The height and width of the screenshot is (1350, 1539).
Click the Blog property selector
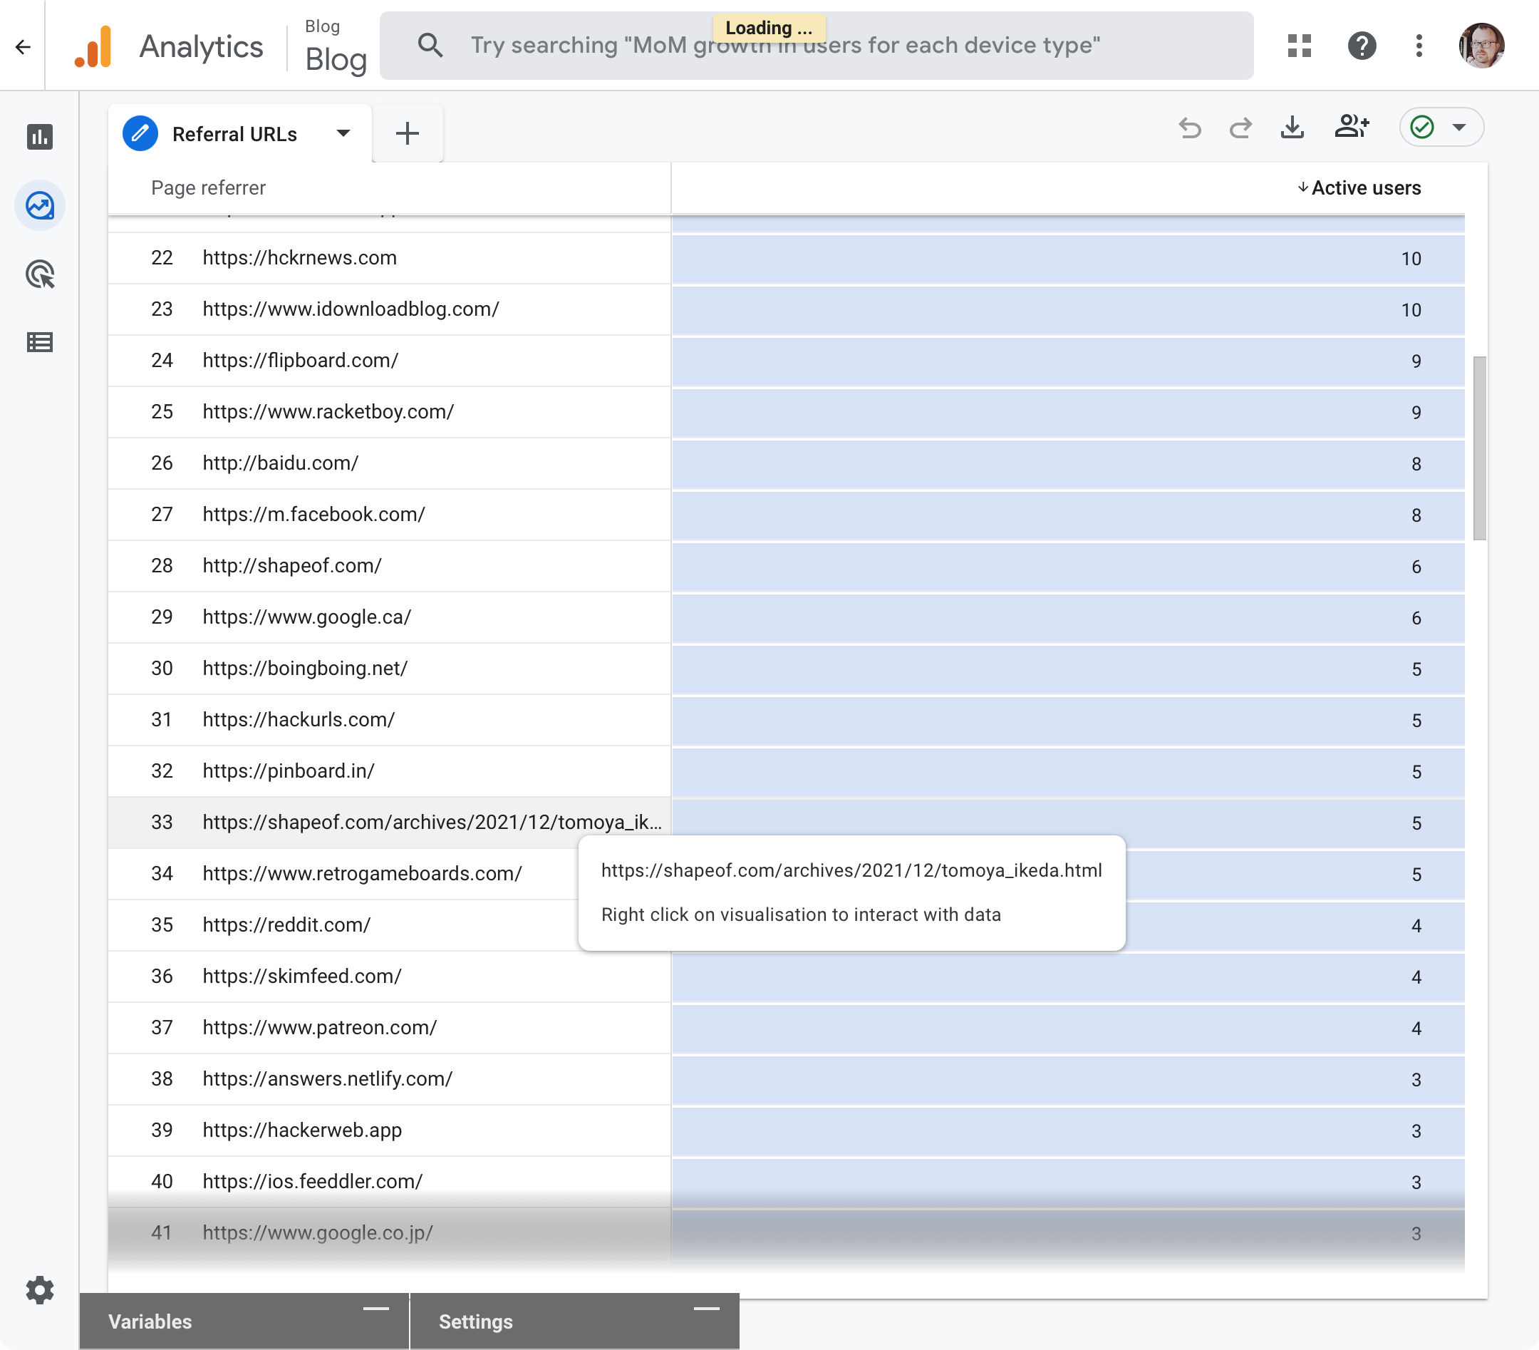pos(335,47)
